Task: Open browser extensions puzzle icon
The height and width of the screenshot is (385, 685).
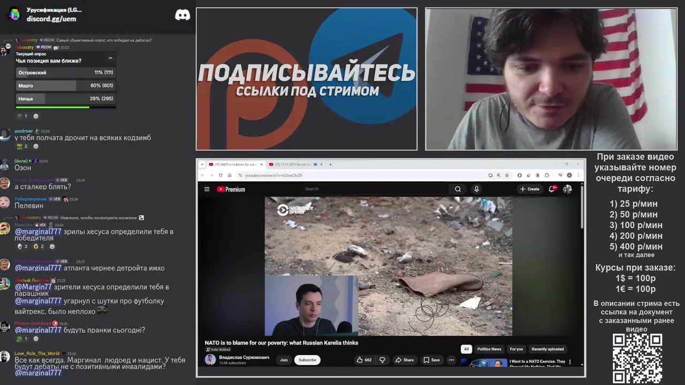Action: pos(547,175)
